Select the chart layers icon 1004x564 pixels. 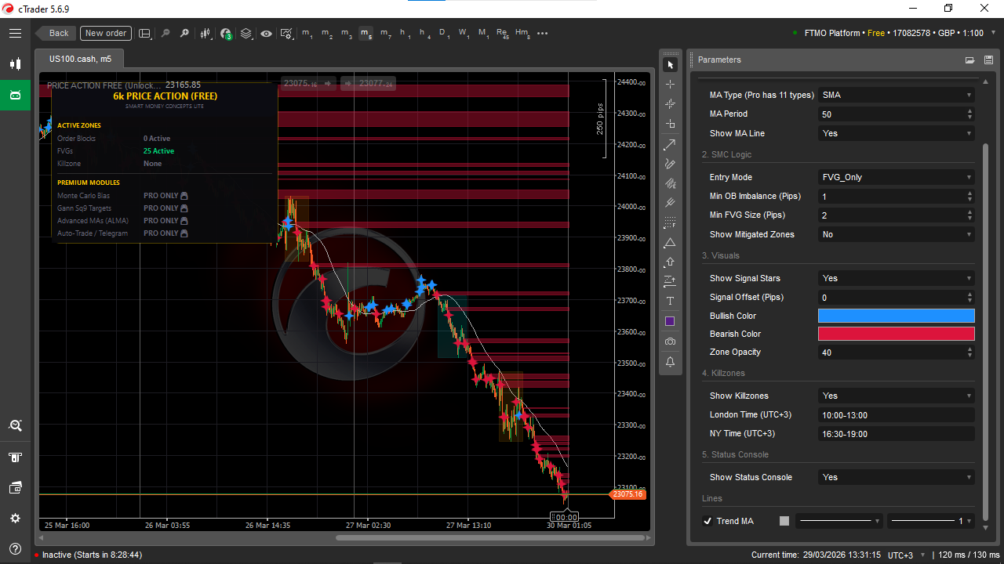pos(246,34)
